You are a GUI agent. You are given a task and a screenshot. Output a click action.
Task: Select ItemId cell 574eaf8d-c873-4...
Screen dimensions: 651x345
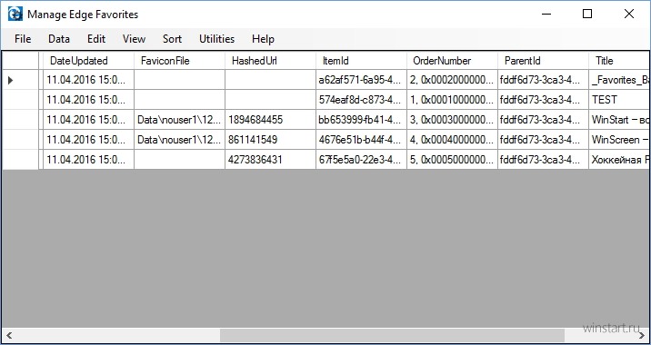[362, 100]
